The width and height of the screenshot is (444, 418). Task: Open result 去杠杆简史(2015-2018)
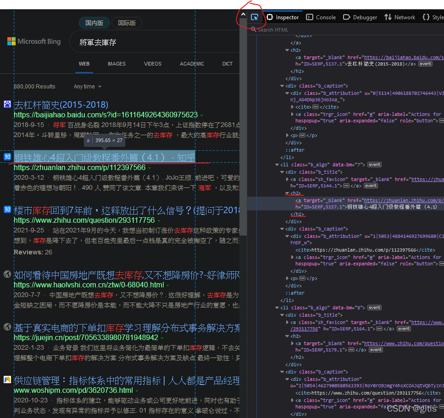click(x=61, y=105)
